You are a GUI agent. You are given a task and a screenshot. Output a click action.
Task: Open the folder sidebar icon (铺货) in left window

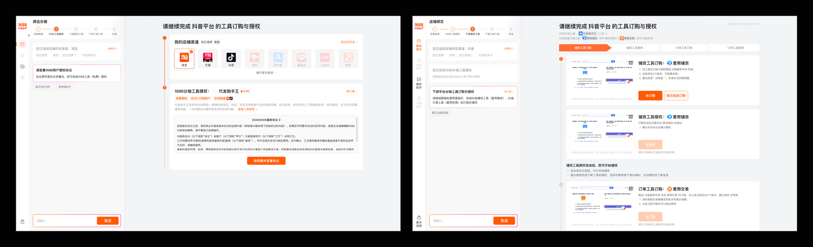[x=22, y=67]
